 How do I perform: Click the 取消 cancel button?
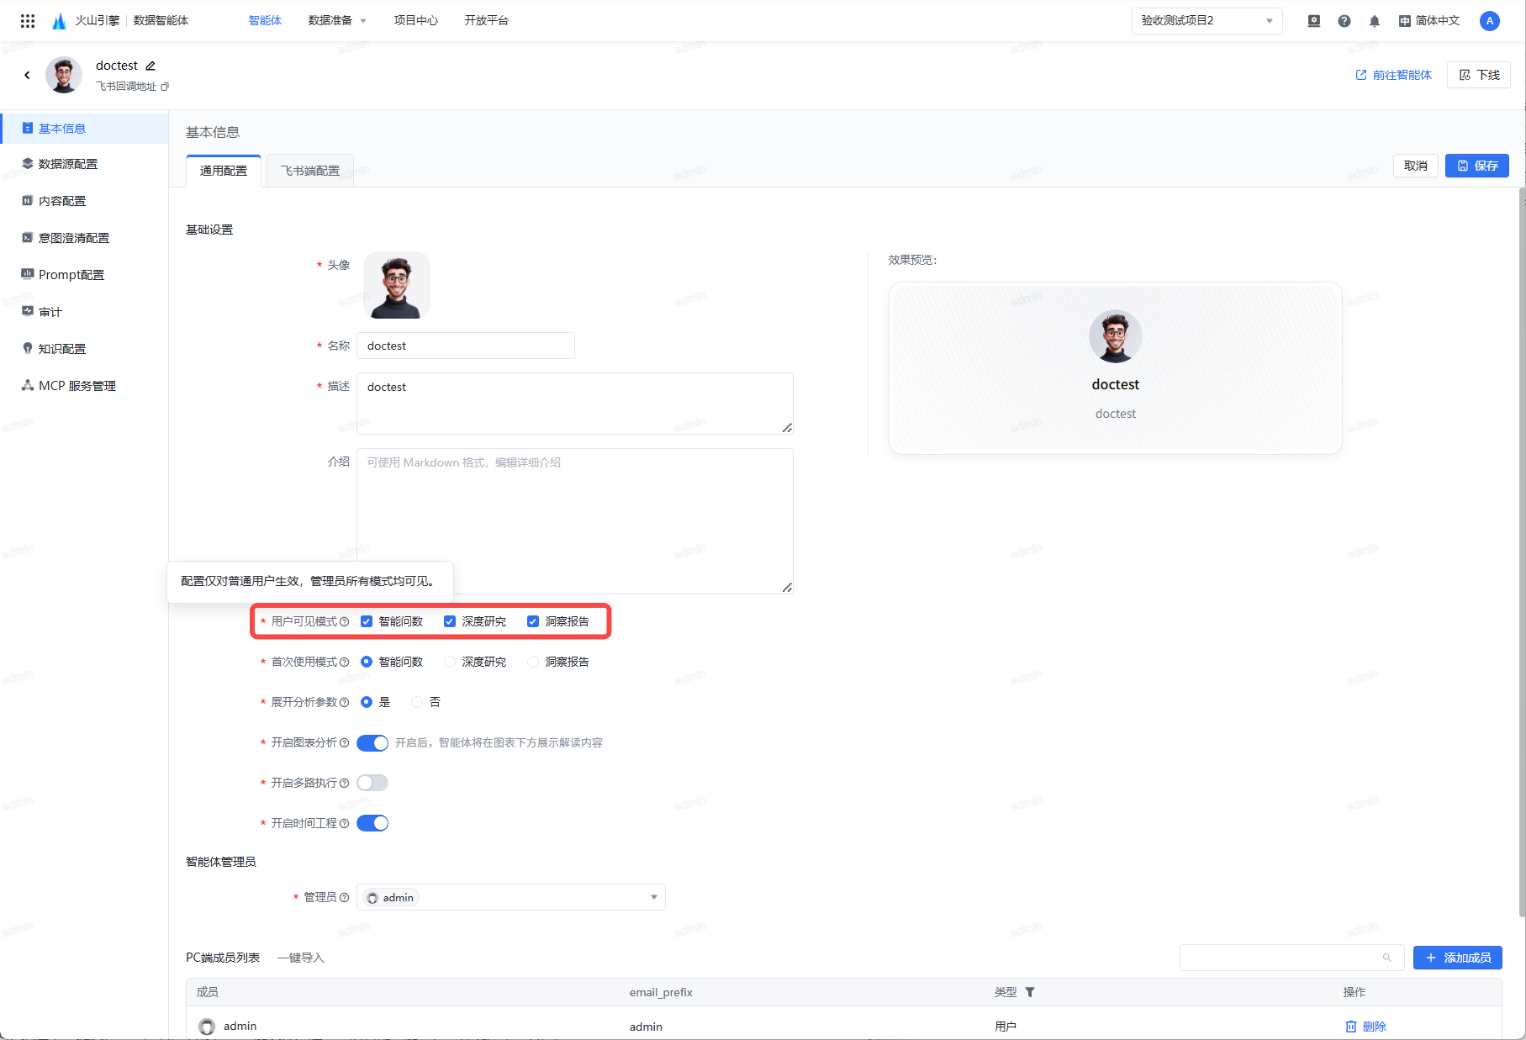pos(1416,166)
